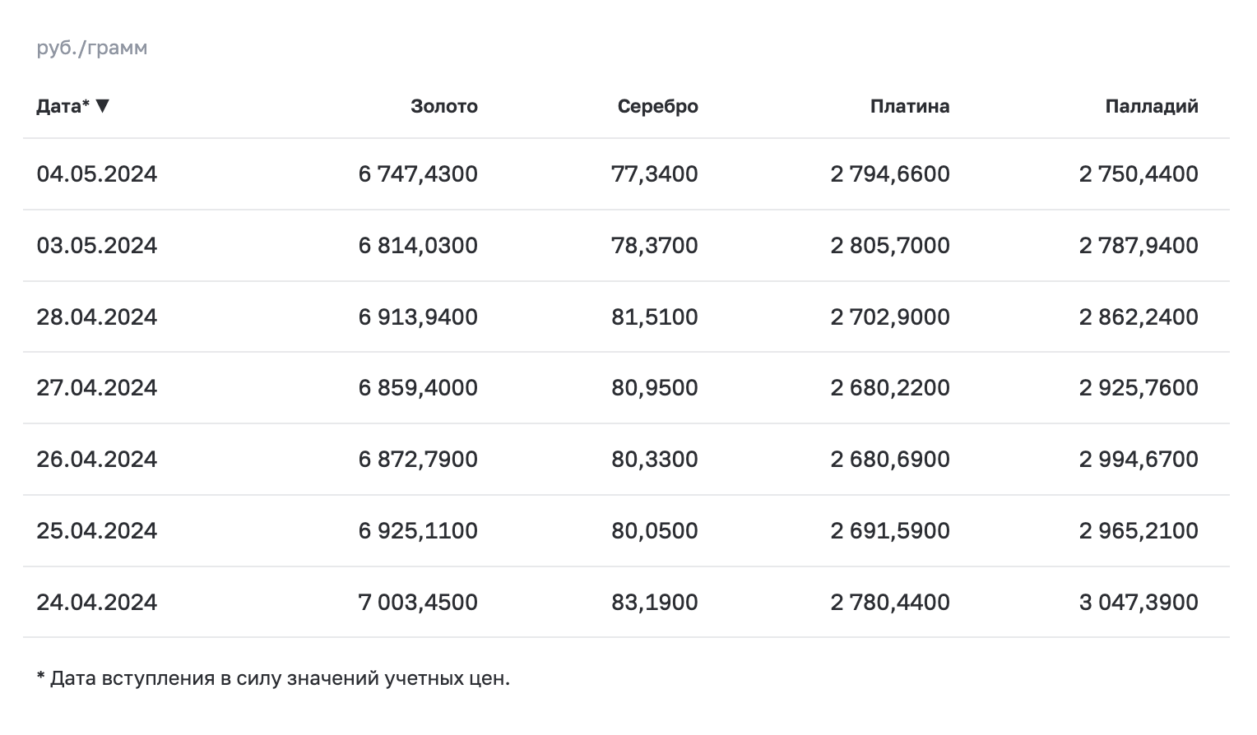1257x735 pixels.
Task: Select date 25.04.2024
Action: pyautogui.click(x=97, y=531)
